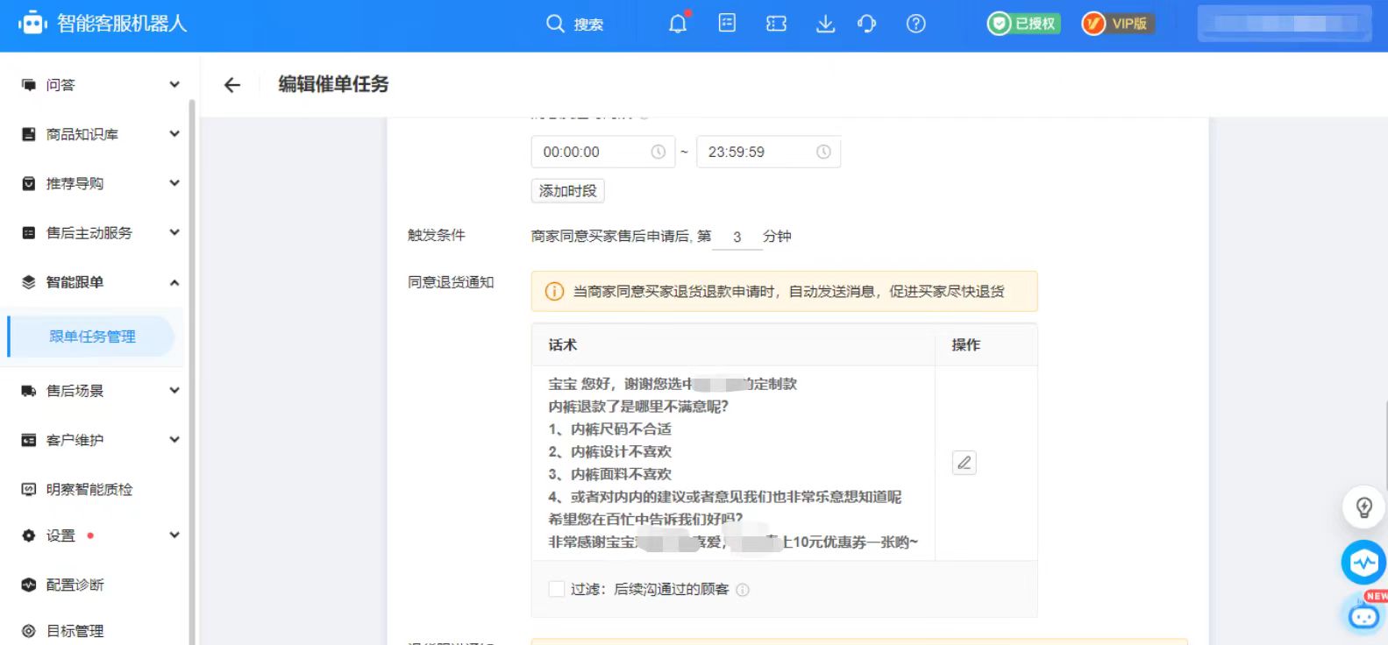Edit the script with the pencil icon

tap(964, 463)
